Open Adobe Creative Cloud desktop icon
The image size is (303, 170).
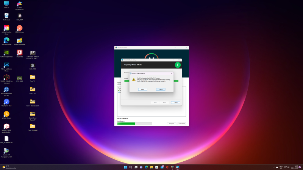(6, 28)
